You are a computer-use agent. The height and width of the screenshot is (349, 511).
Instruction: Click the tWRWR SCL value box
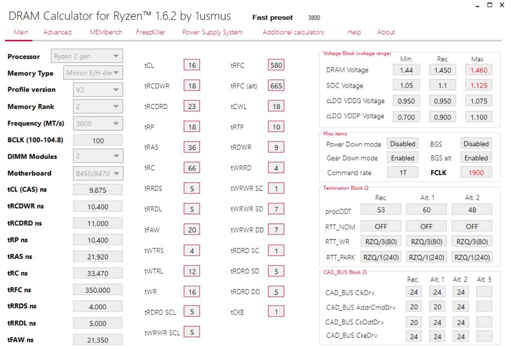pos(192,332)
